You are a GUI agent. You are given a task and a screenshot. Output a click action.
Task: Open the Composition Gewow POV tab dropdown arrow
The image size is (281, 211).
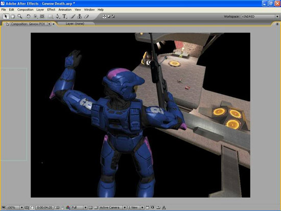pos(49,24)
